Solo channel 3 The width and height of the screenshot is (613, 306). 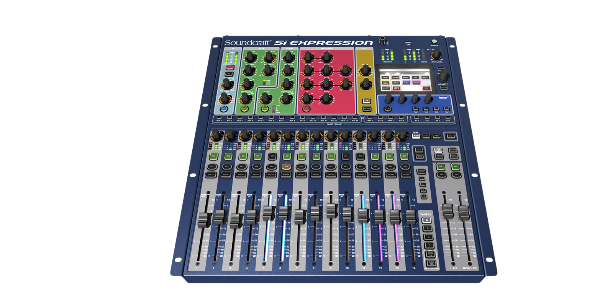point(241,174)
